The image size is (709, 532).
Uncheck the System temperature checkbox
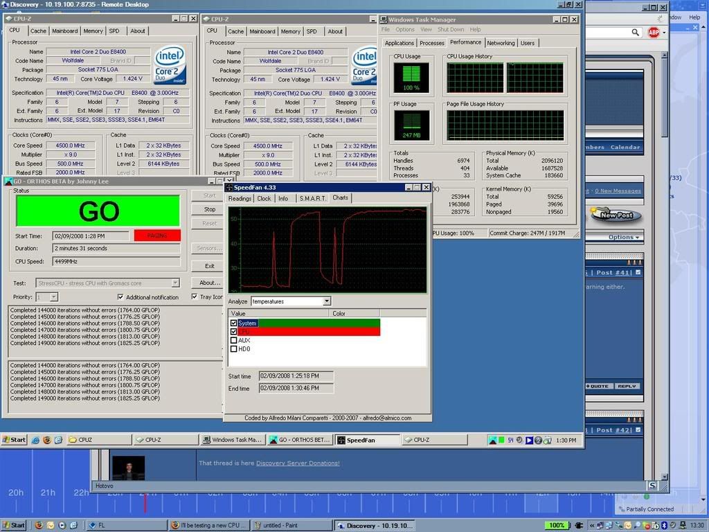point(233,323)
